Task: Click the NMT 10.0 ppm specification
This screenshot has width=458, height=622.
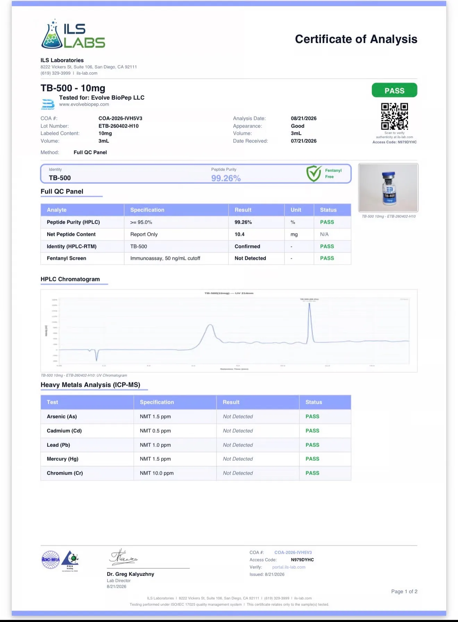Action: click(x=157, y=473)
